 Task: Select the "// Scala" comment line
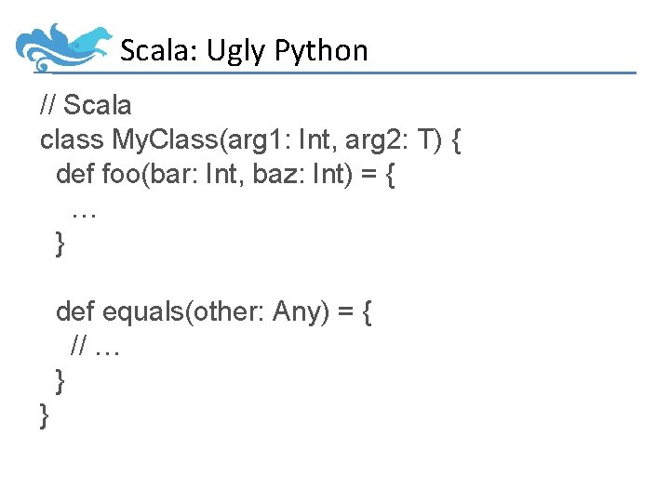click(86, 104)
